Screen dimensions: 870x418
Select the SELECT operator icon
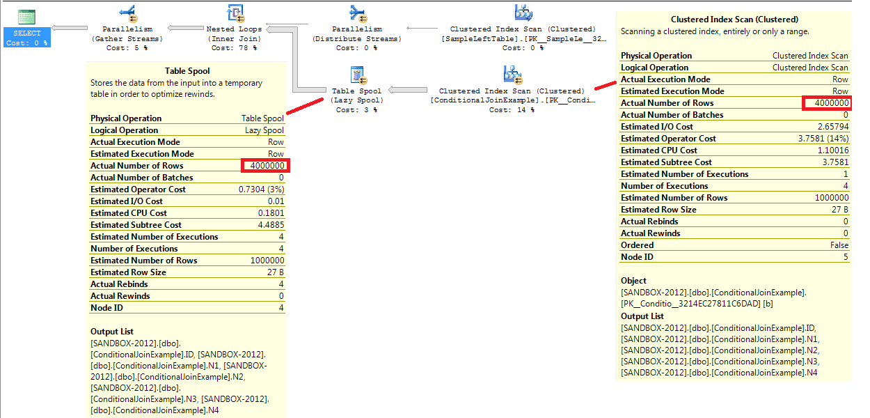click(27, 17)
